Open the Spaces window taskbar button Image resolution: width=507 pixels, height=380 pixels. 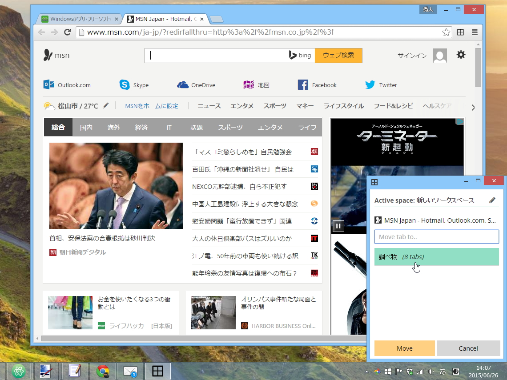point(157,371)
